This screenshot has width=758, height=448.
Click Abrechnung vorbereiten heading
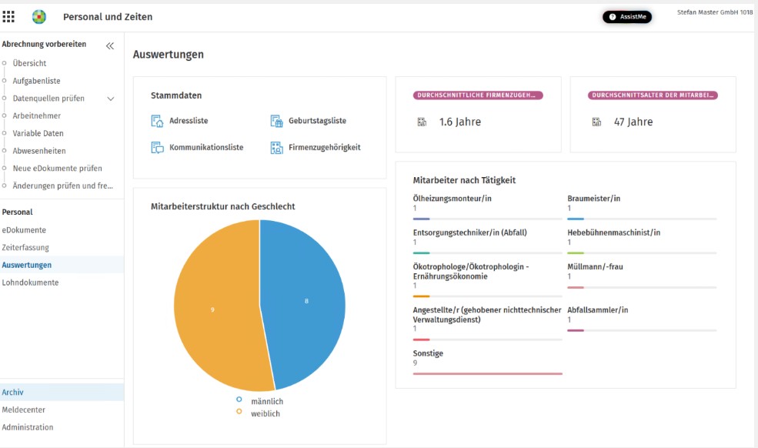(44, 44)
